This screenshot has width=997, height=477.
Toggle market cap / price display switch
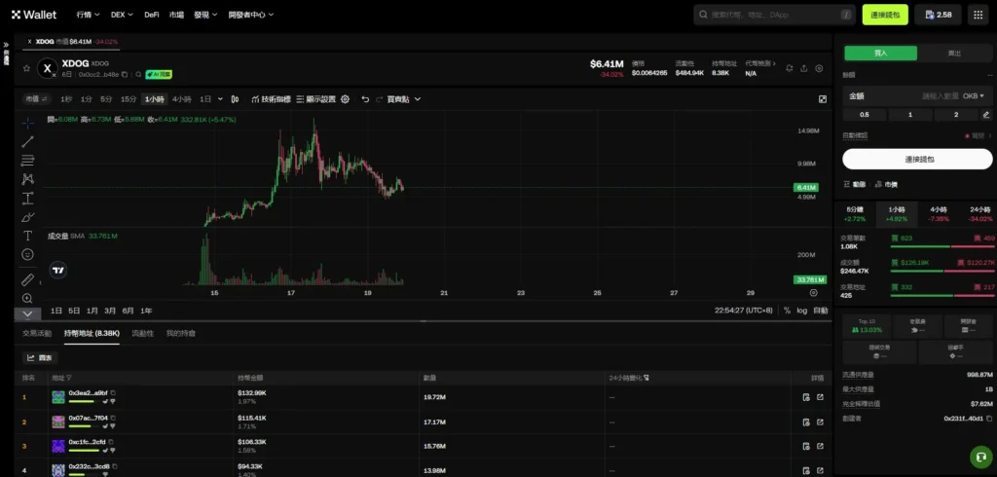click(x=36, y=99)
